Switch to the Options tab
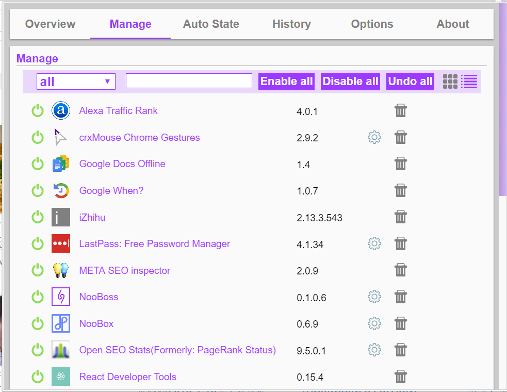The image size is (507, 392). point(372,24)
